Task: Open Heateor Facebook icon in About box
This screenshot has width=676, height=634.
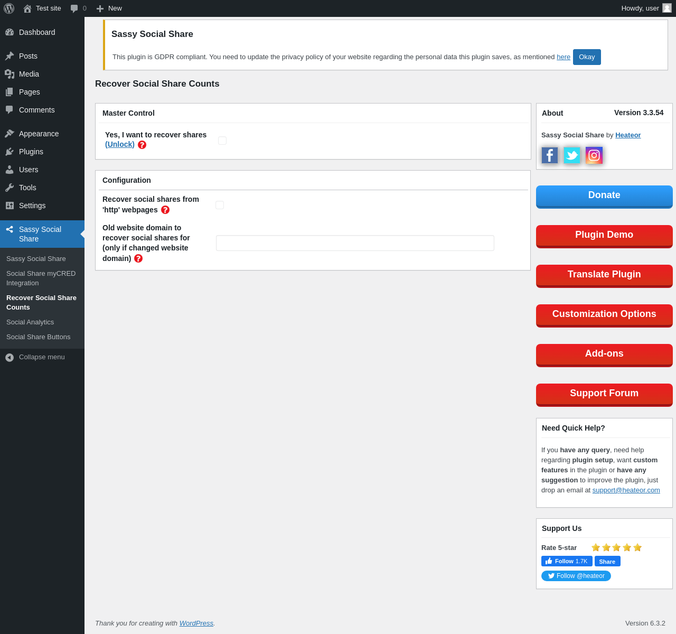Action: tap(550, 155)
